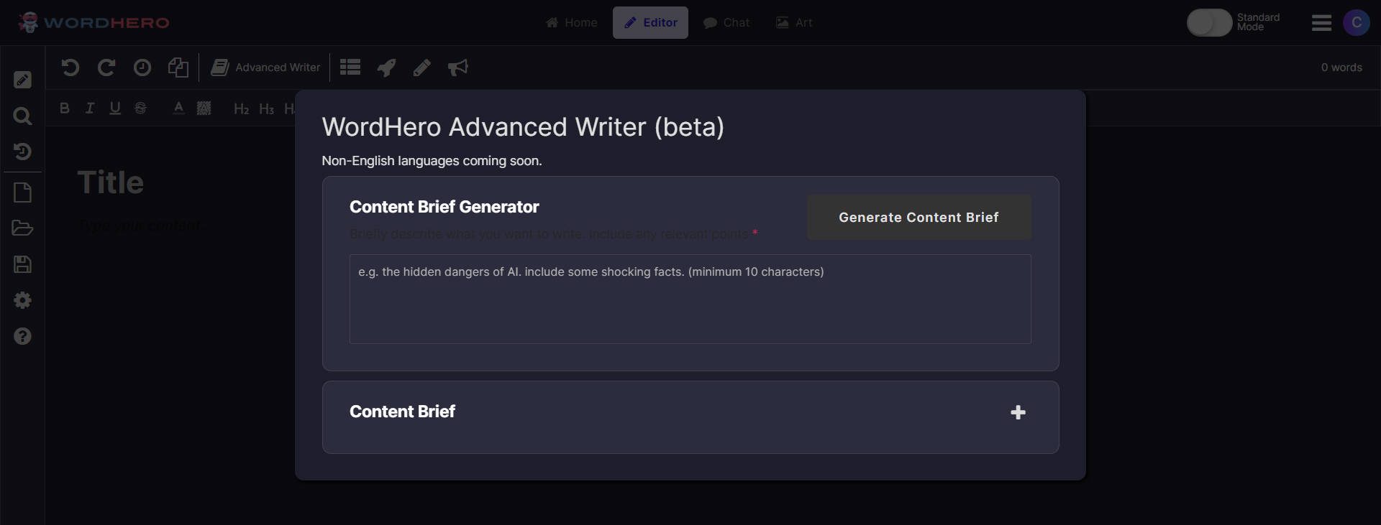Image resolution: width=1381 pixels, height=525 pixels.
Task: Click the Generate Content Brief button
Action: [x=919, y=217]
